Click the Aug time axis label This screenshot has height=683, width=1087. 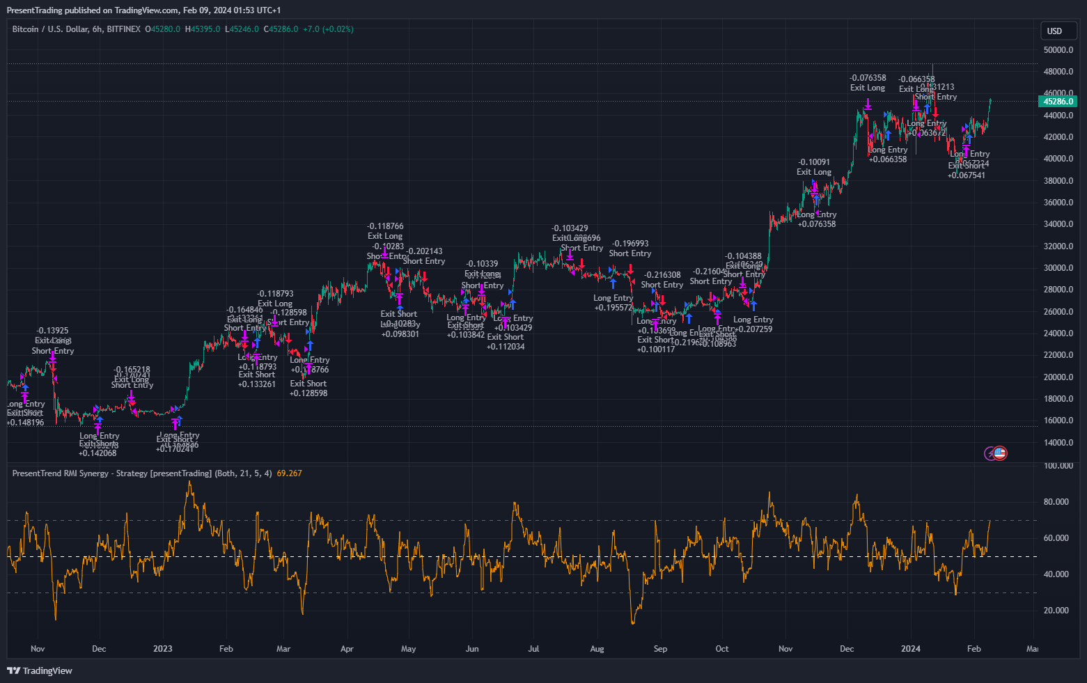(597, 649)
